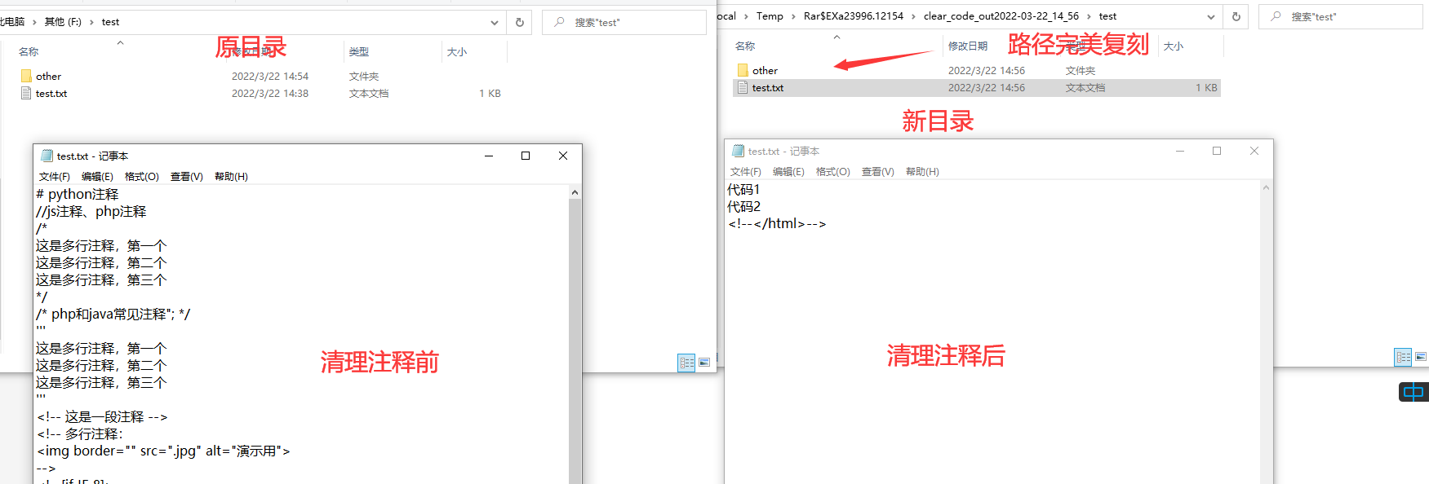Refresh the right Explorer window address bar
Image resolution: width=1429 pixels, height=484 pixels.
click(x=1236, y=16)
